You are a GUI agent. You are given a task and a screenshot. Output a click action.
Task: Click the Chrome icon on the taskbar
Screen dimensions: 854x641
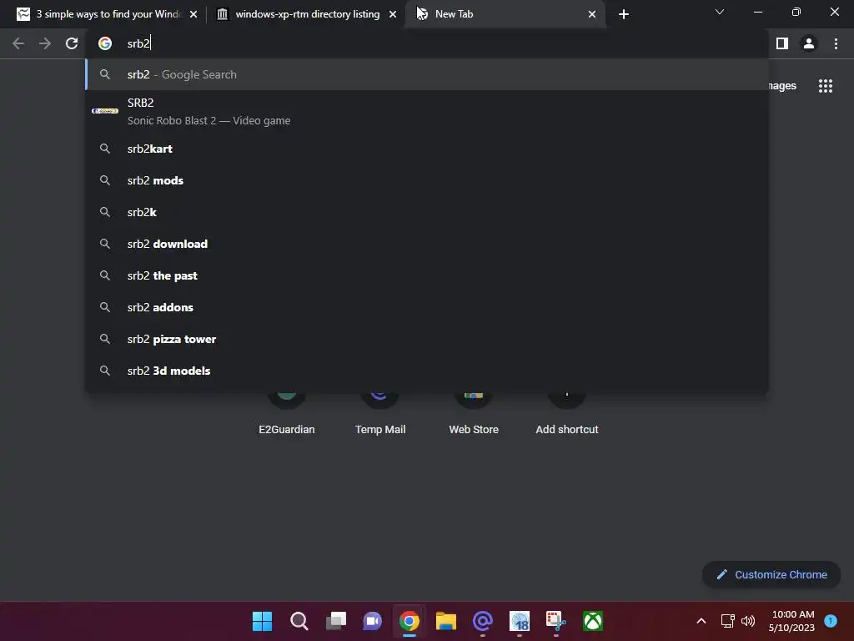click(x=409, y=621)
